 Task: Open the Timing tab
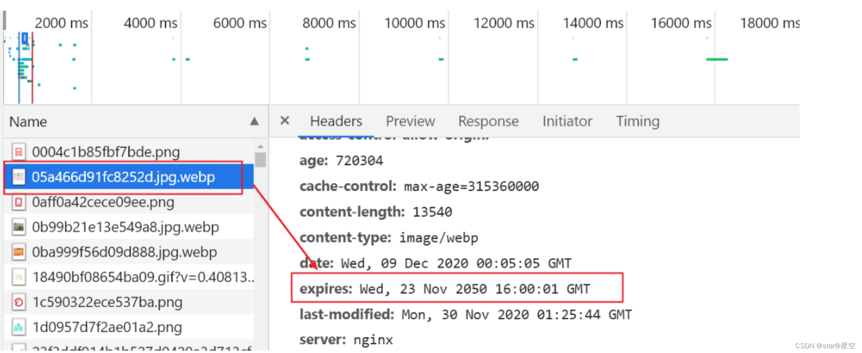(x=638, y=121)
